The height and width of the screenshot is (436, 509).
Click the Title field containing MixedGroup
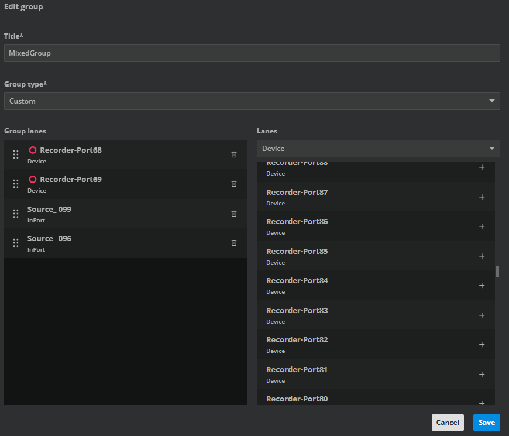coord(252,53)
